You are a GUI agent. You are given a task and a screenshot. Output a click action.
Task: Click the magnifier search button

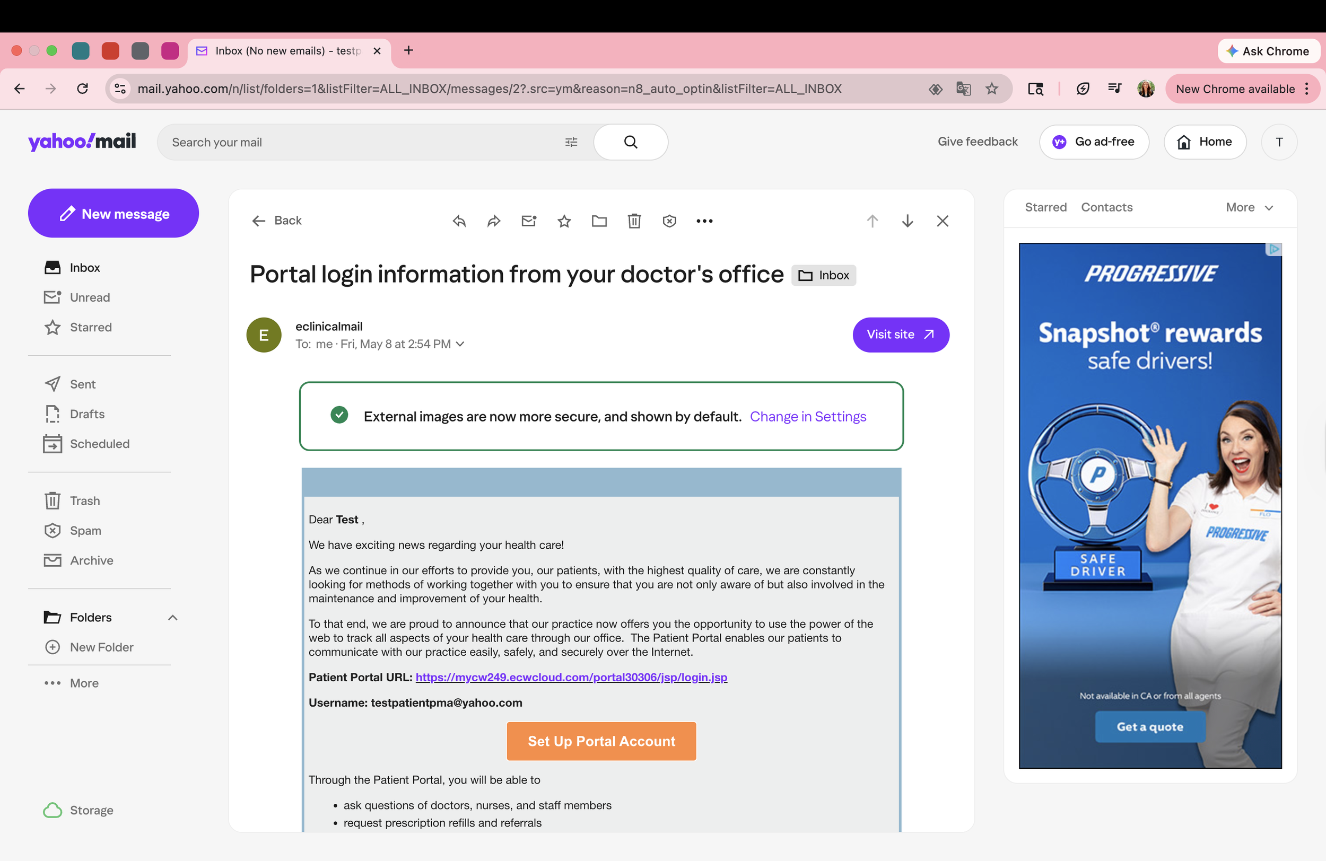(631, 142)
